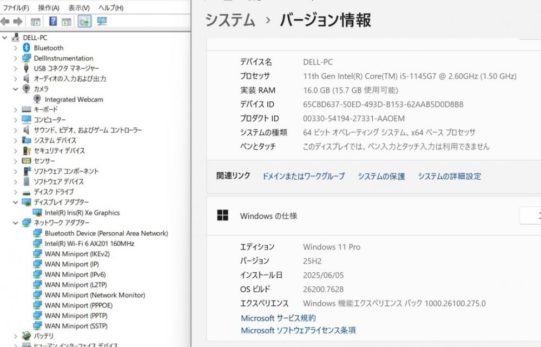
Task: Click the show/hide console tree toolbar icon
Action: [36, 22]
